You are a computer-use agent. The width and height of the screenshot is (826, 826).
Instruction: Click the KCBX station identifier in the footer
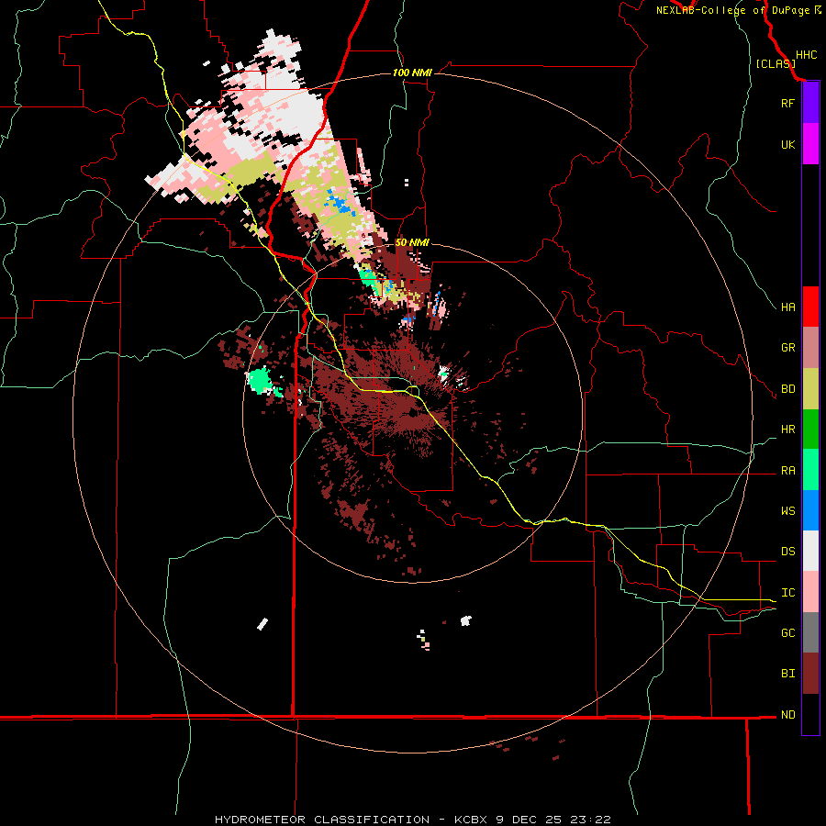coord(472,820)
